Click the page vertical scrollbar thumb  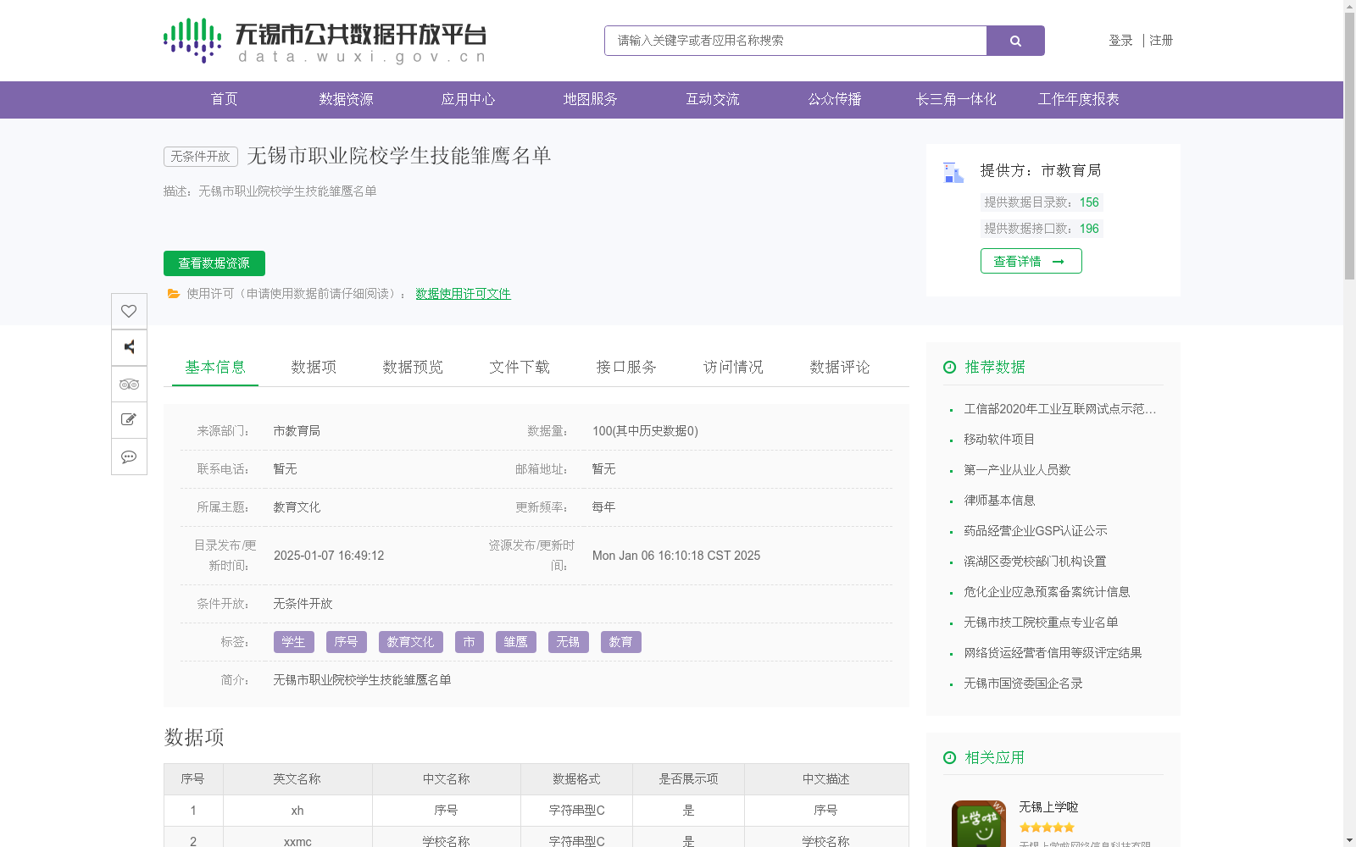(1349, 147)
